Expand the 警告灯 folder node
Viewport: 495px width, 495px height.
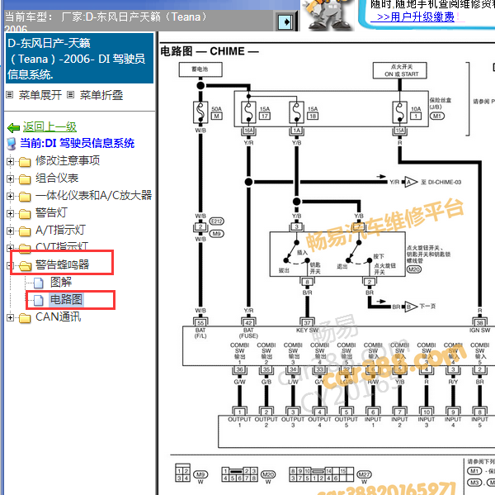point(10,214)
